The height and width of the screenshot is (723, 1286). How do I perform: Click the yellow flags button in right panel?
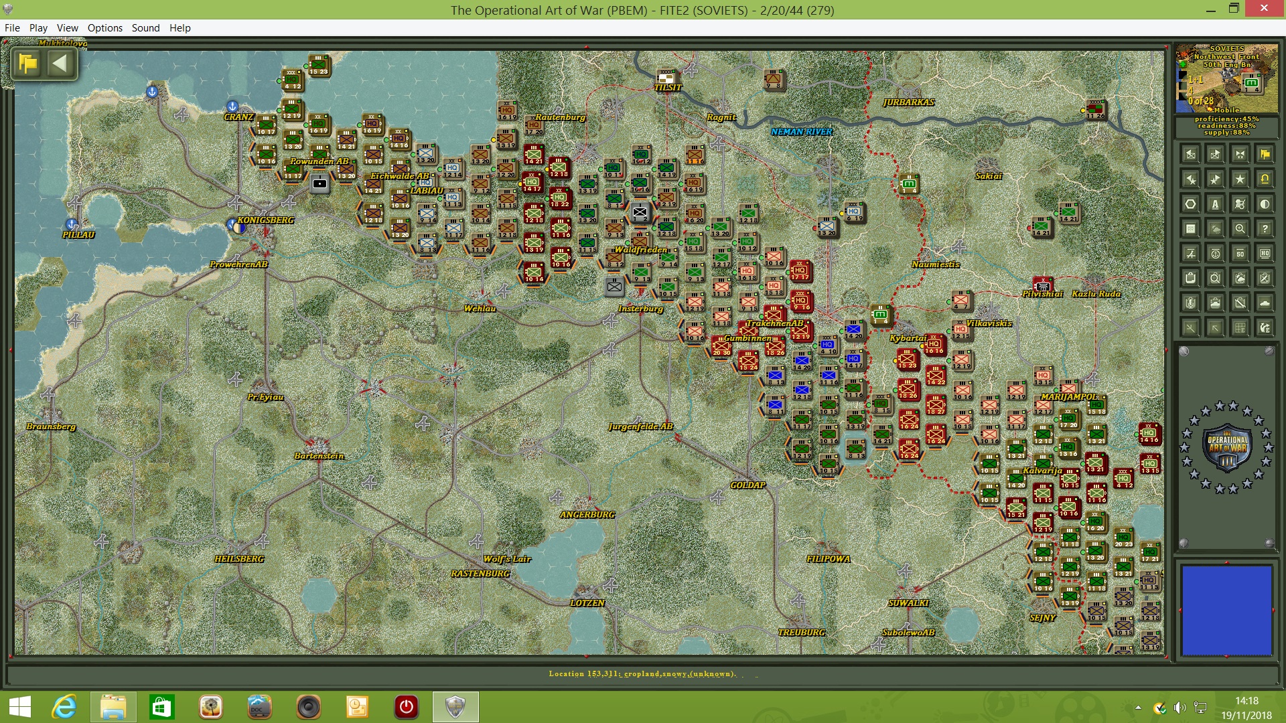[x=1265, y=155]
